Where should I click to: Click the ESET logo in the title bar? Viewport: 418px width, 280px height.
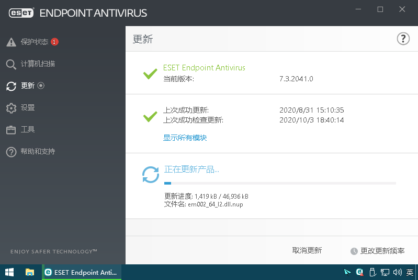pyautogui.click(x=21, y=13)
